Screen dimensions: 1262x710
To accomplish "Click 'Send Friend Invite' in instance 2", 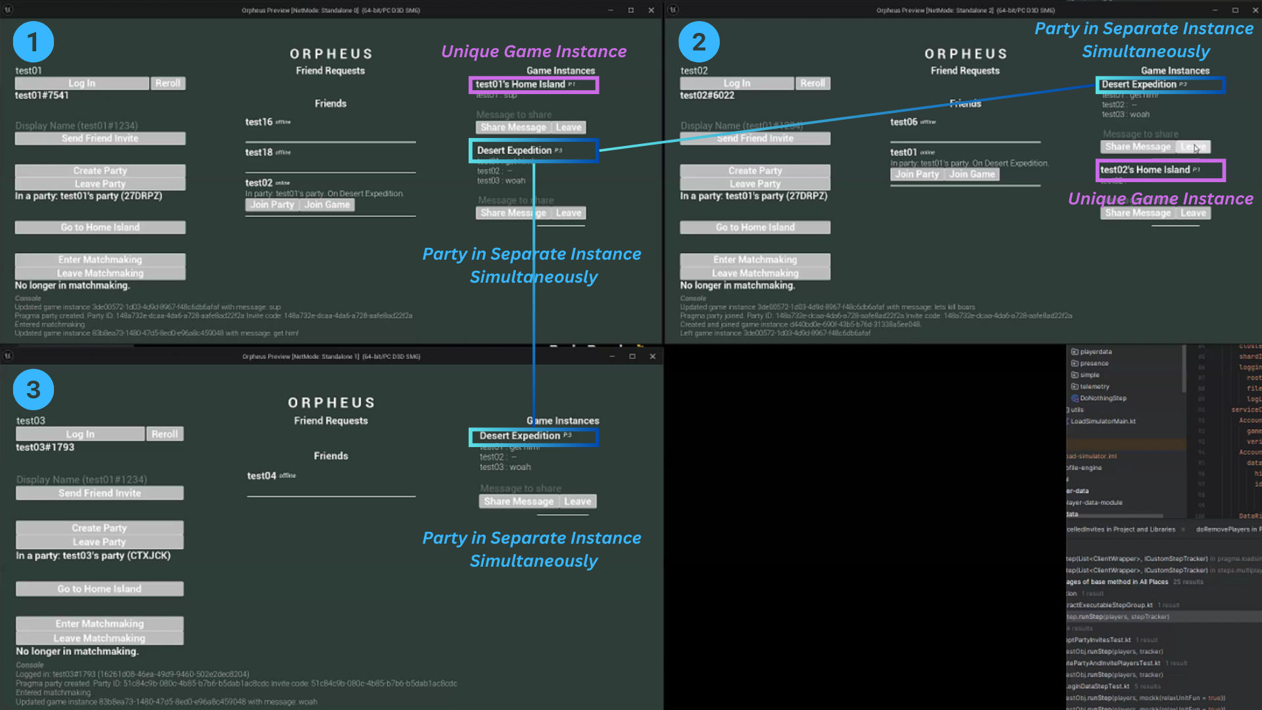I will click(753, 138).
